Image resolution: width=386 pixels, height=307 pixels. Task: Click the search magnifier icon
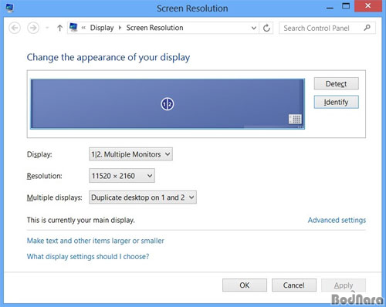[367, 28]
